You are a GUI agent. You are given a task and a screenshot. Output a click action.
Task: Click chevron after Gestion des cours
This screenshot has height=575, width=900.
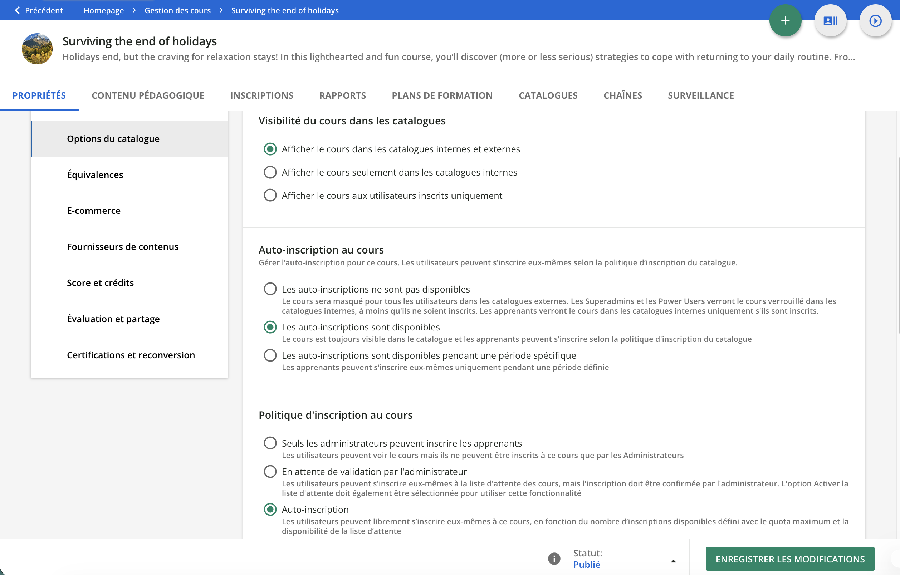[221, 10]
